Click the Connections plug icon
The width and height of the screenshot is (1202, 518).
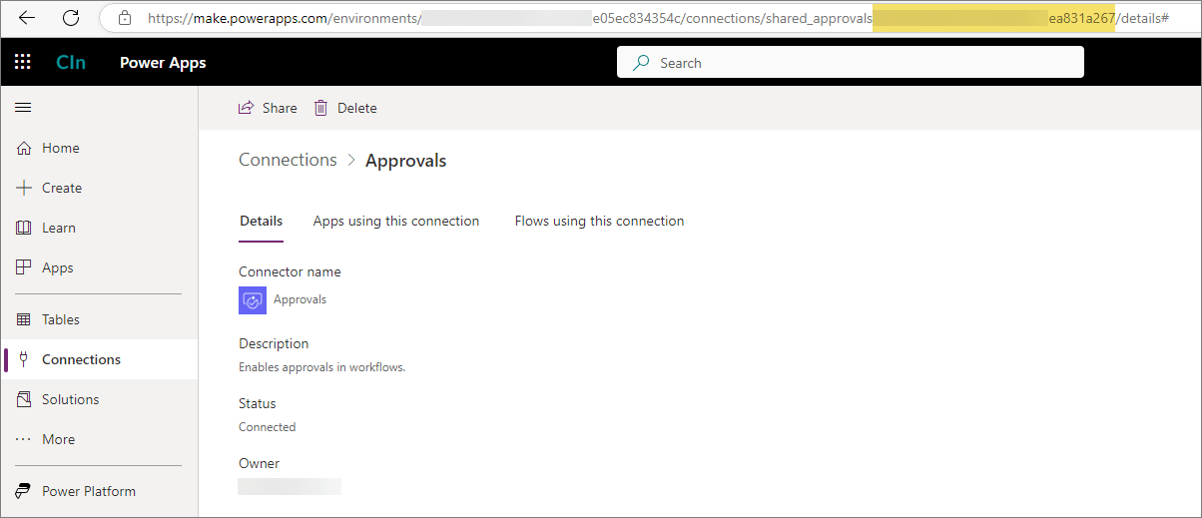click(25, 359)
